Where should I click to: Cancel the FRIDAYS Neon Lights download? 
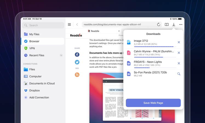coord(179,63)
